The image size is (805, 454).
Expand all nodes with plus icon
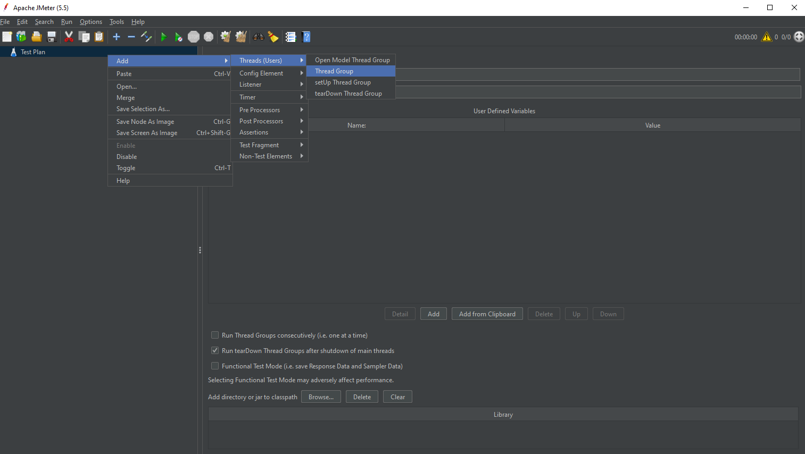pyautogui.click(x=117, y=37)
